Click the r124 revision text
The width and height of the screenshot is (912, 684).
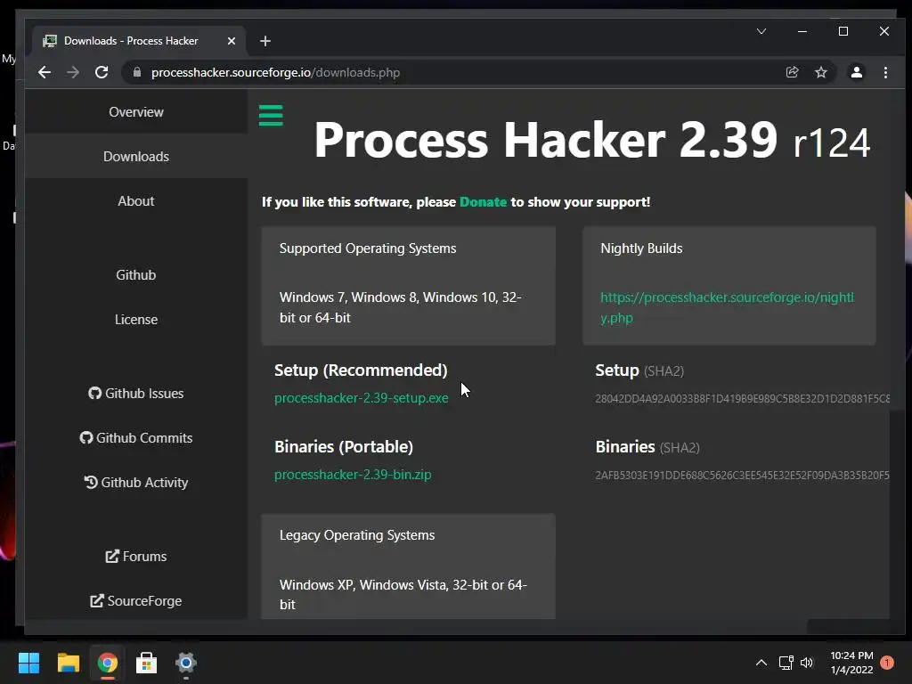point(832,143)
